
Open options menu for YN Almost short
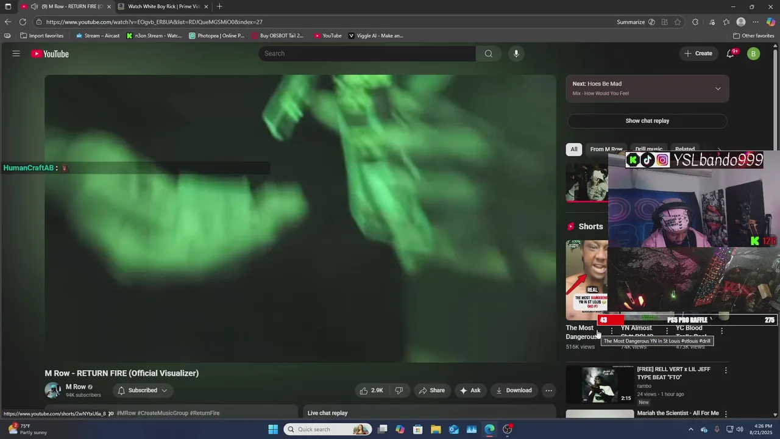(667, 331)
